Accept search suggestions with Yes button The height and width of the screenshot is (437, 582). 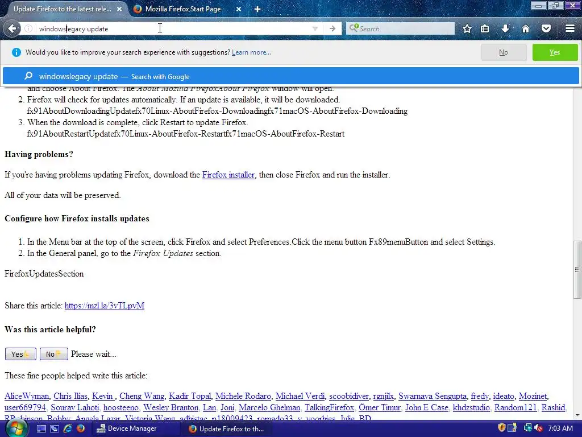555,52
